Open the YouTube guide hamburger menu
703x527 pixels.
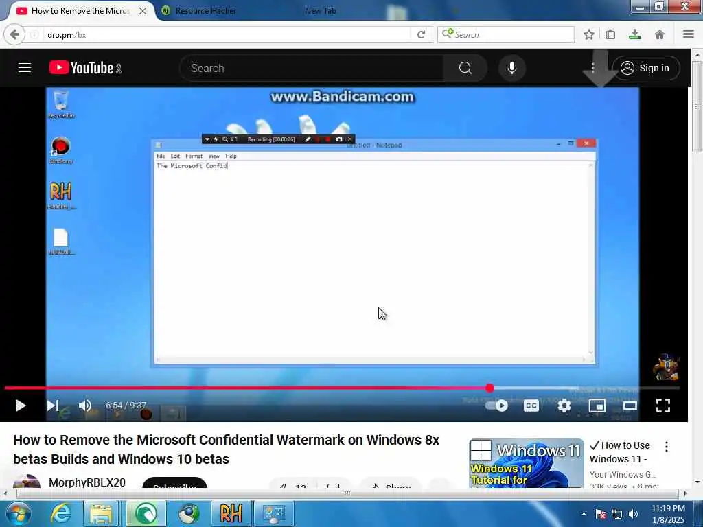(25, 68)
